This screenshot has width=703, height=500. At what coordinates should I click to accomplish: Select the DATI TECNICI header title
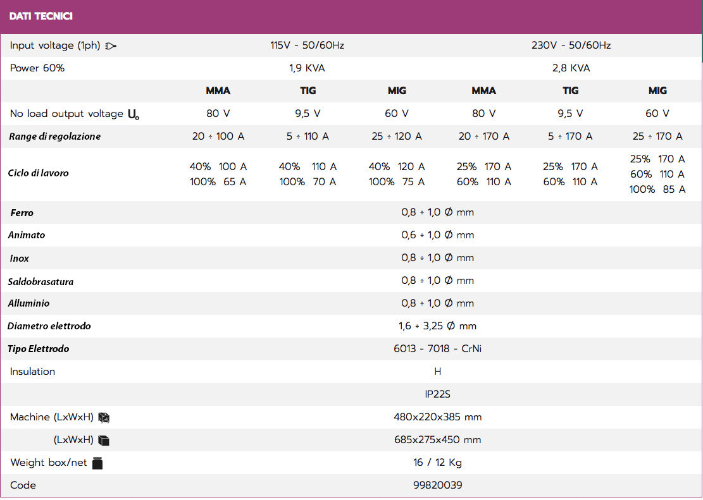[41, 16]
